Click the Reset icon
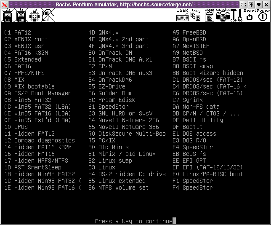Viewport: 271px width, 225px height. pos(250,16)
